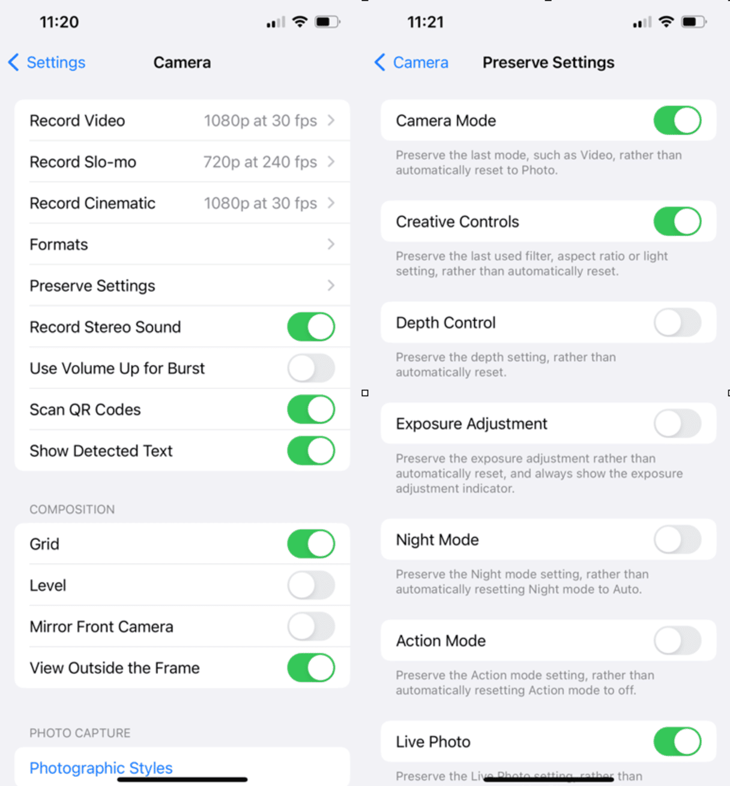This screenshot has height=786, width=730.
Task: Open Photographic Styles link
Action: point(101,768)
